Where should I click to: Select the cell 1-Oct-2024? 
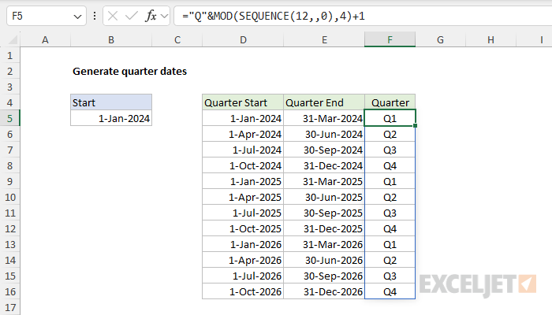click(243, 165)
